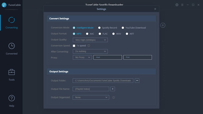Click the Output File Name field
This screenshot has width=203, height=114.
(x=91, y=89)
